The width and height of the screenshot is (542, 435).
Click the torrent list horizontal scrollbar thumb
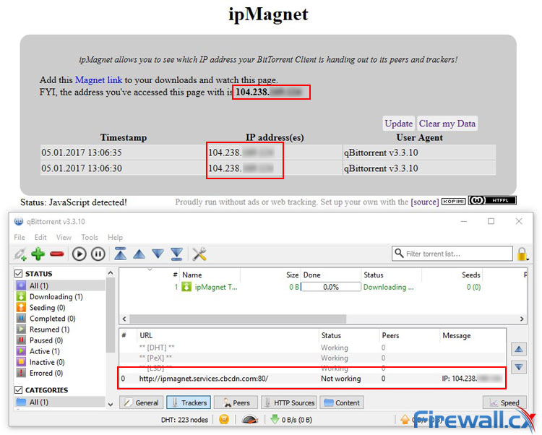point(238,319)
